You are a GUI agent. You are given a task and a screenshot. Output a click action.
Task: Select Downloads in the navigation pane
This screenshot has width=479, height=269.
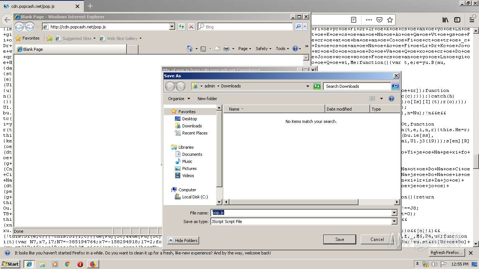192,126
